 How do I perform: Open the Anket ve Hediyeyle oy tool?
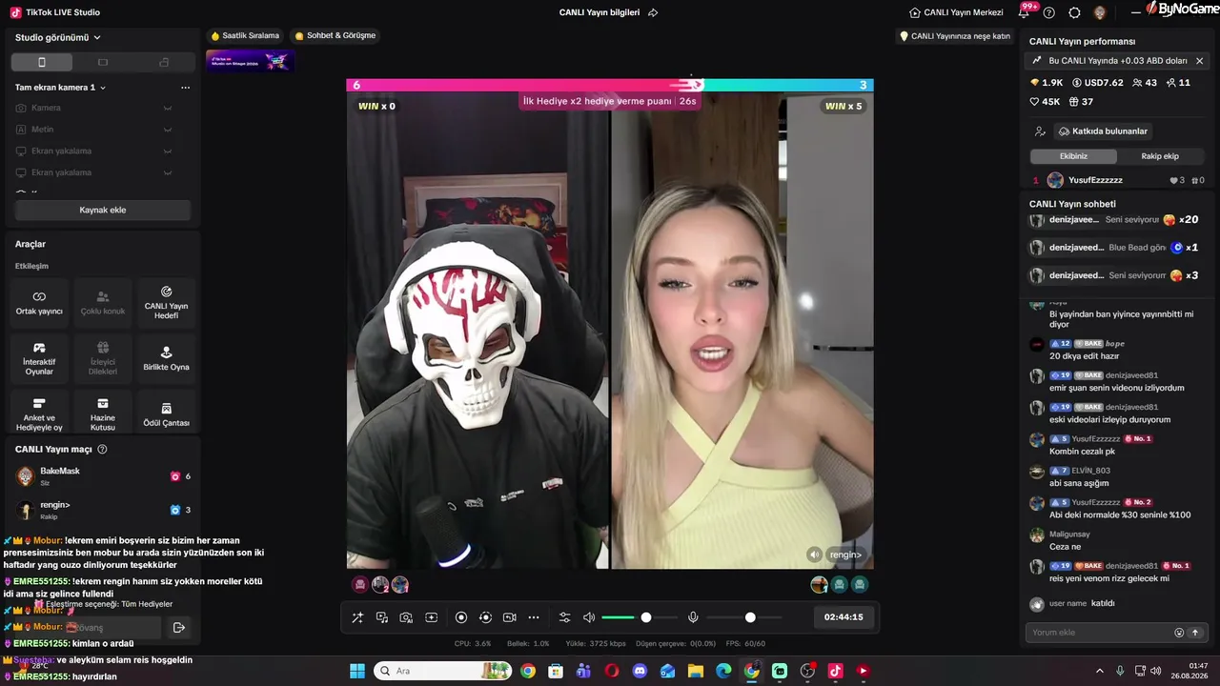pos(39,414)
